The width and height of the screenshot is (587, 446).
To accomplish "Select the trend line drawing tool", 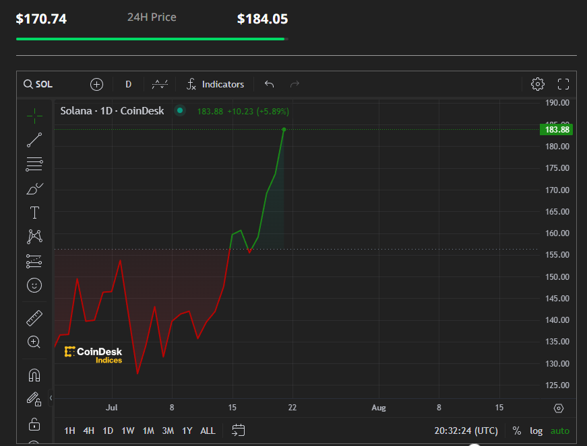I will [34, 140].
